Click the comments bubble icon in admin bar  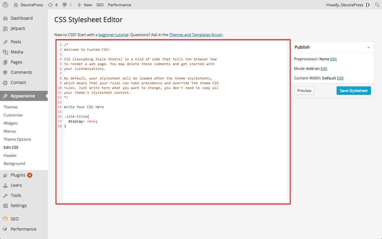click(x=65, y=5)
